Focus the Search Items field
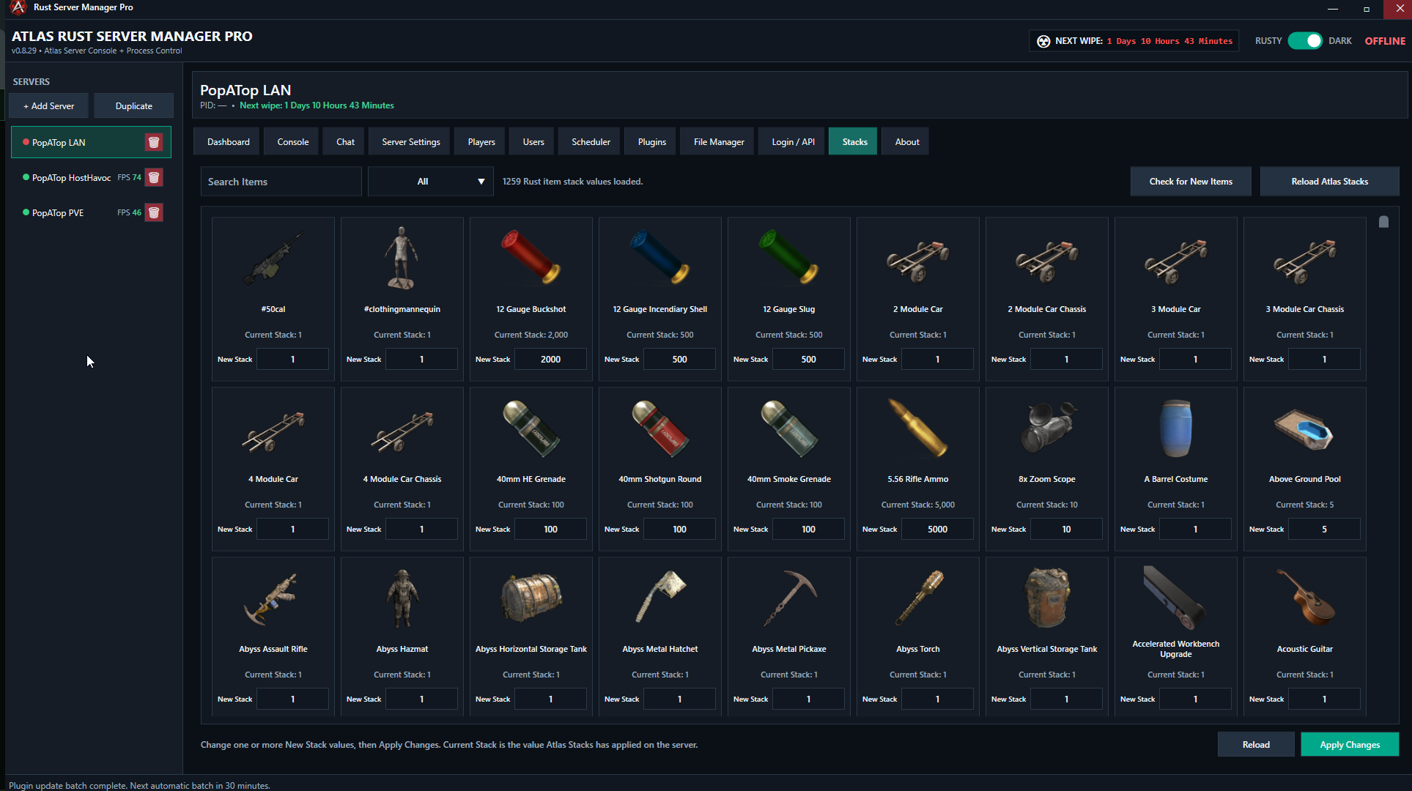1412x791 pixels. (281, 182)
